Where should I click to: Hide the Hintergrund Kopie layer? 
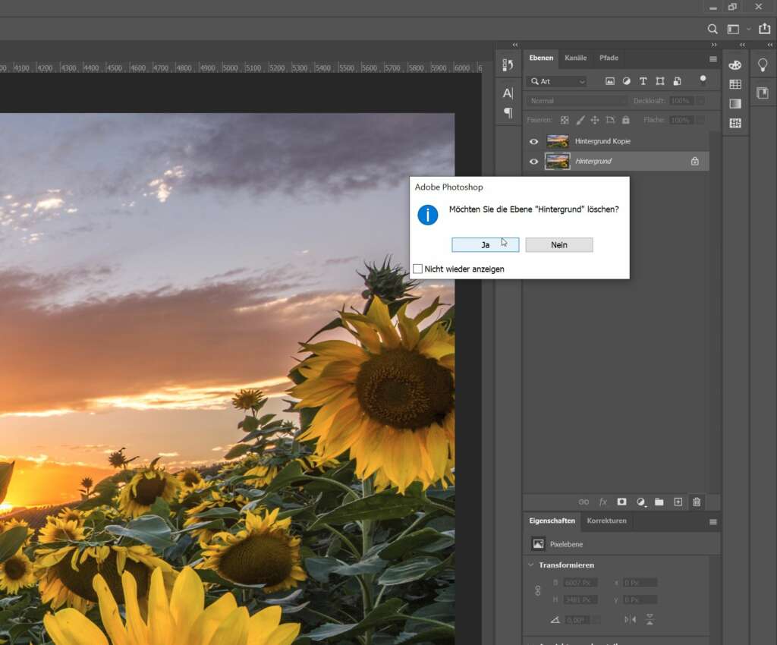click(x=534, y=140)
